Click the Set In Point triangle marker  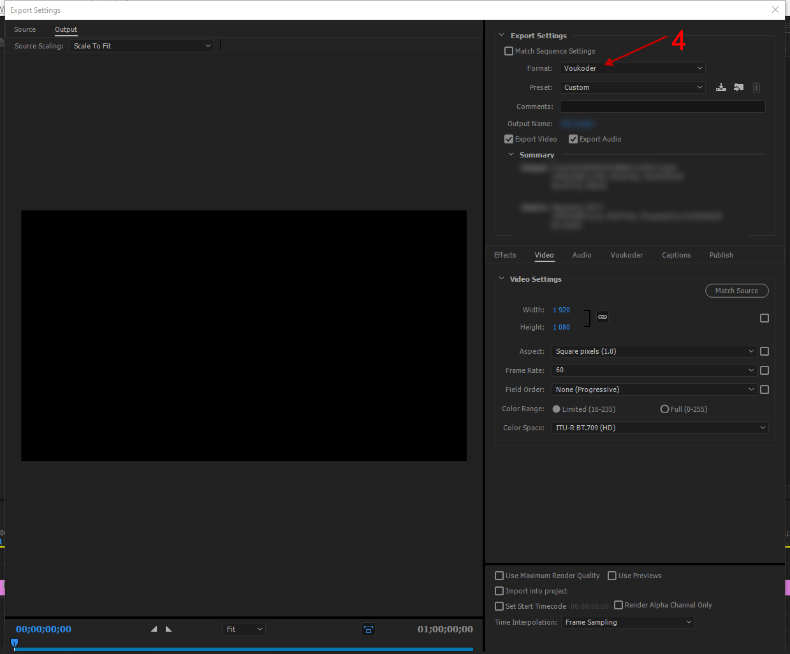click(x=154, y=629)
